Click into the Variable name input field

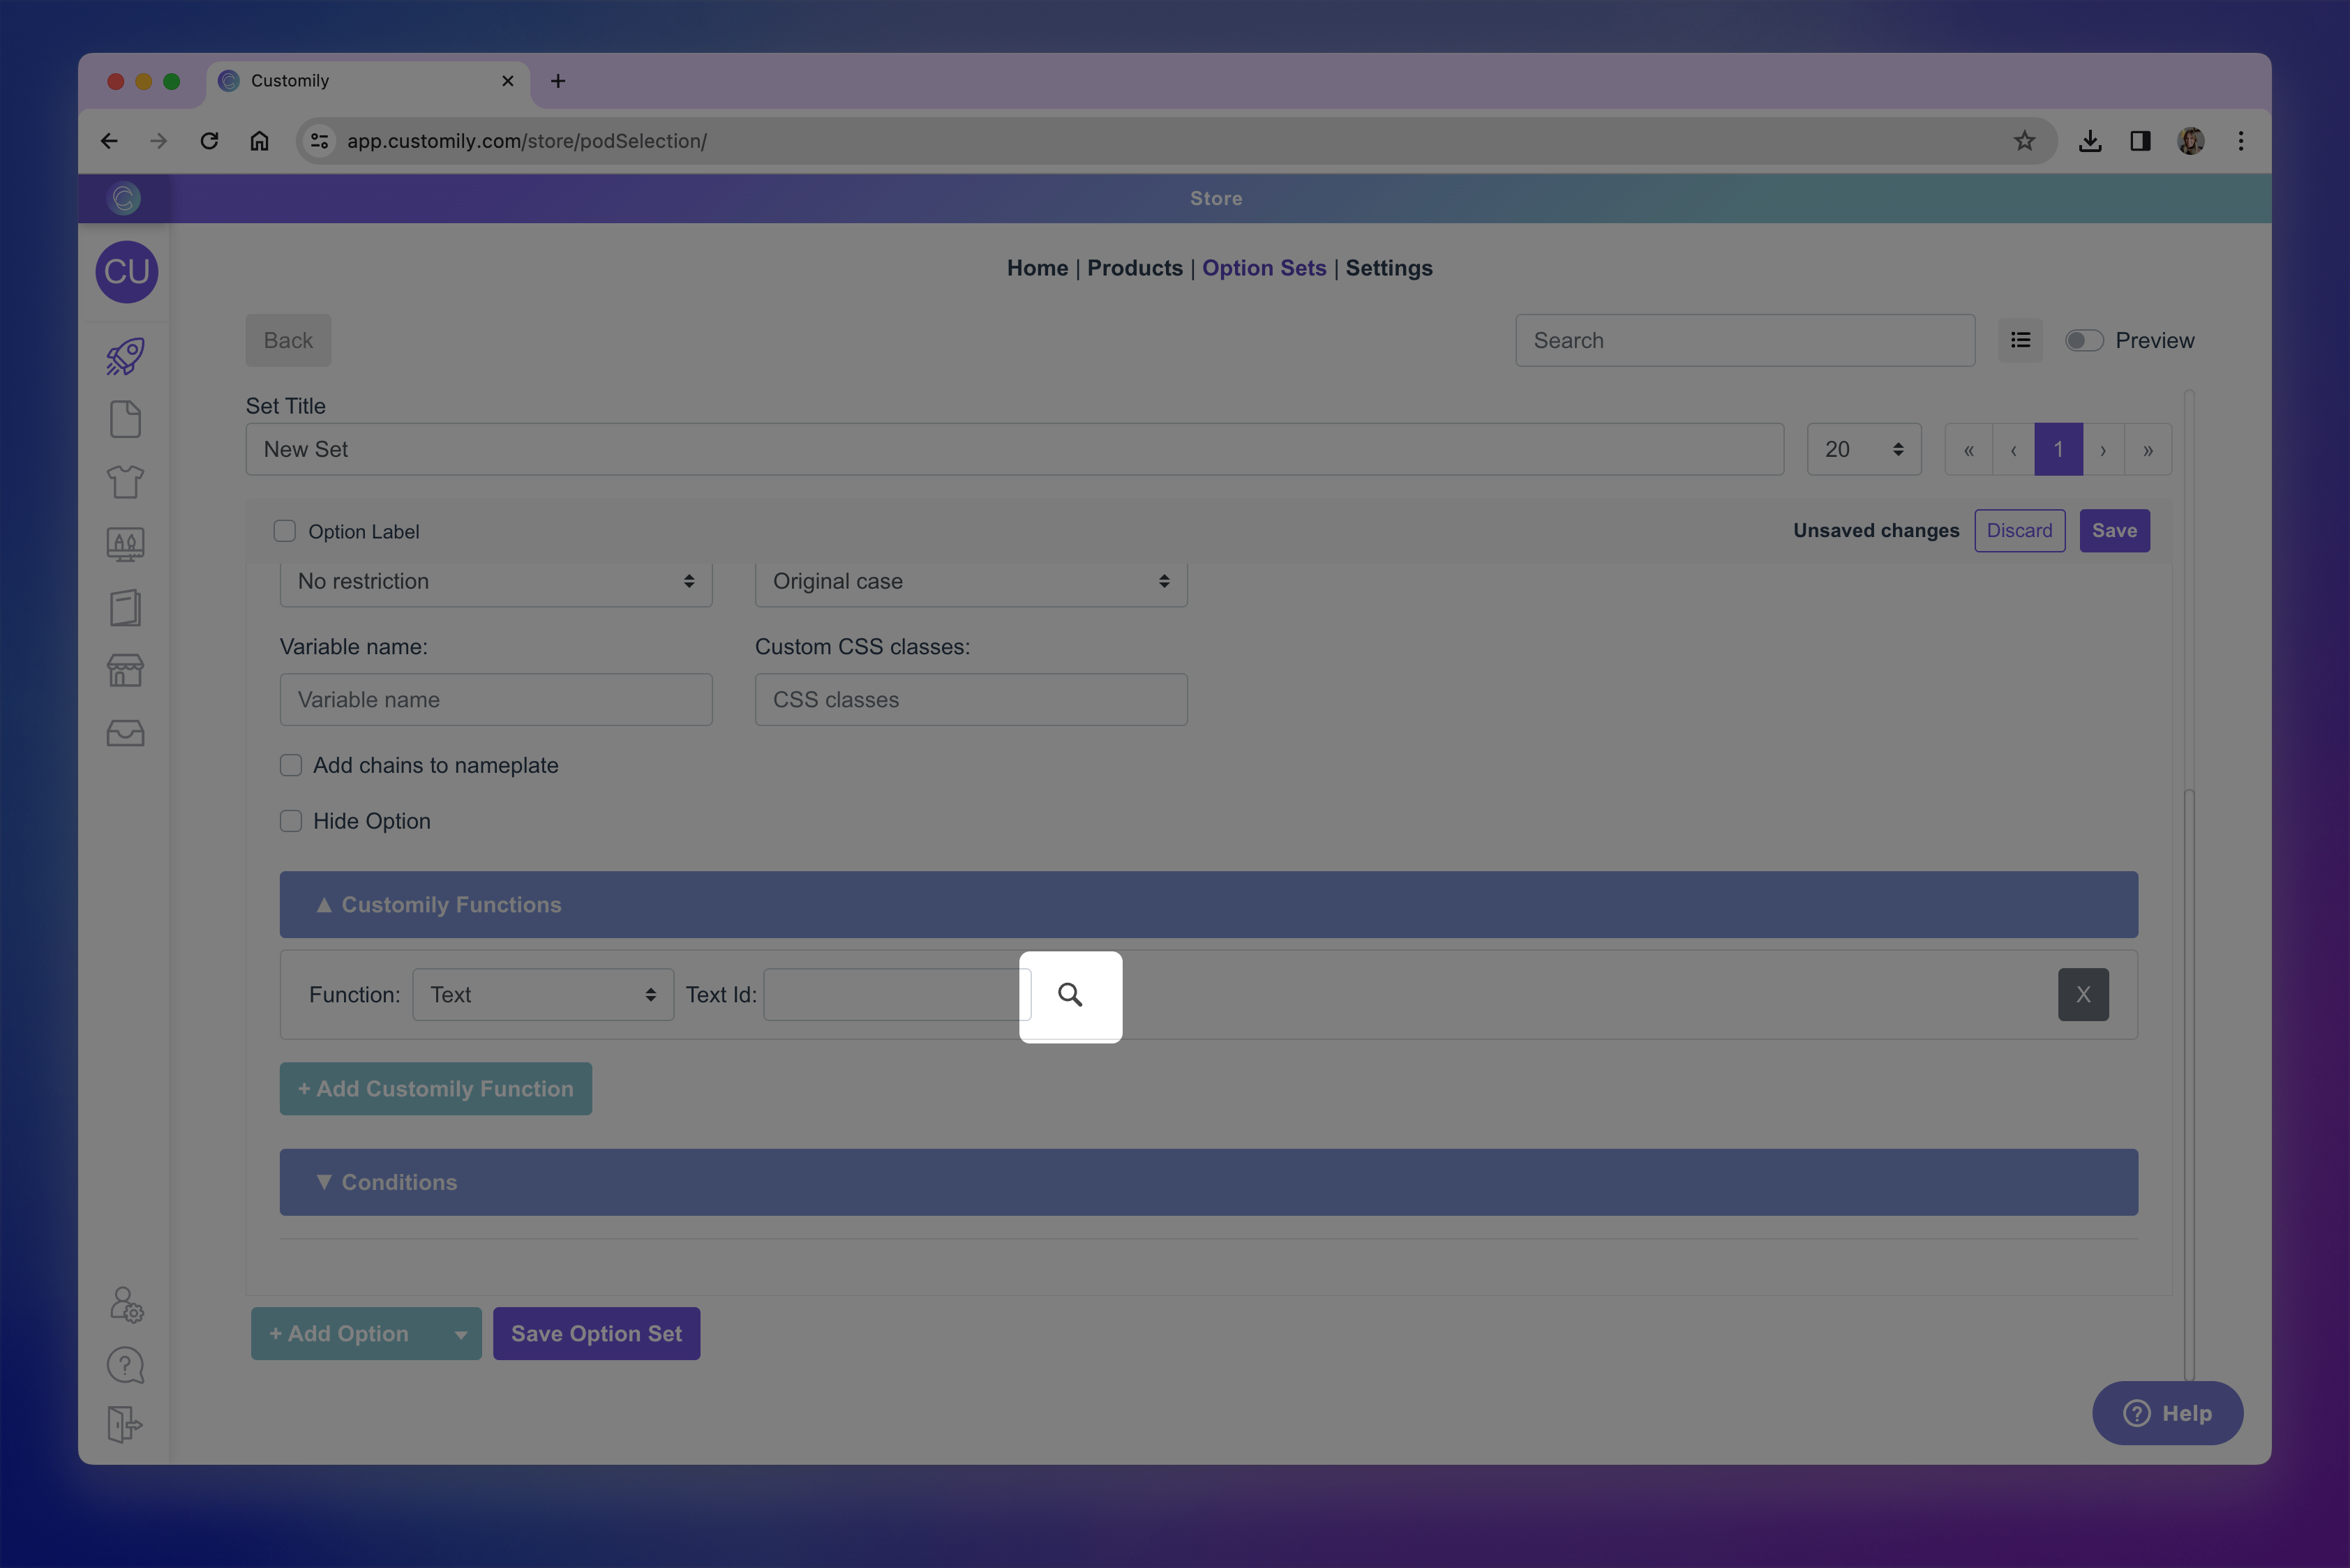pos(495,700)
